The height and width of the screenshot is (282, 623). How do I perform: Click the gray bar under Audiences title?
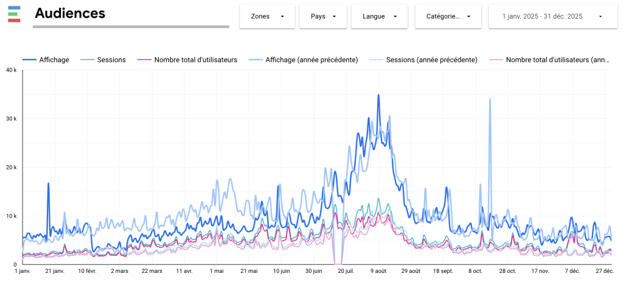[131, 27]
